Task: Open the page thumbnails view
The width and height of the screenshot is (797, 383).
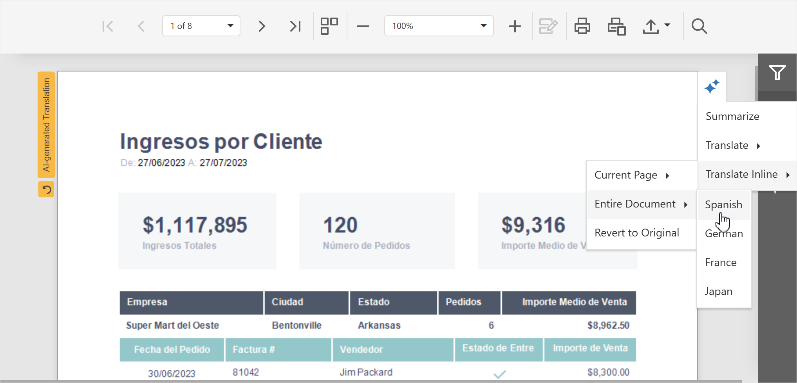Action: [329, 26]
